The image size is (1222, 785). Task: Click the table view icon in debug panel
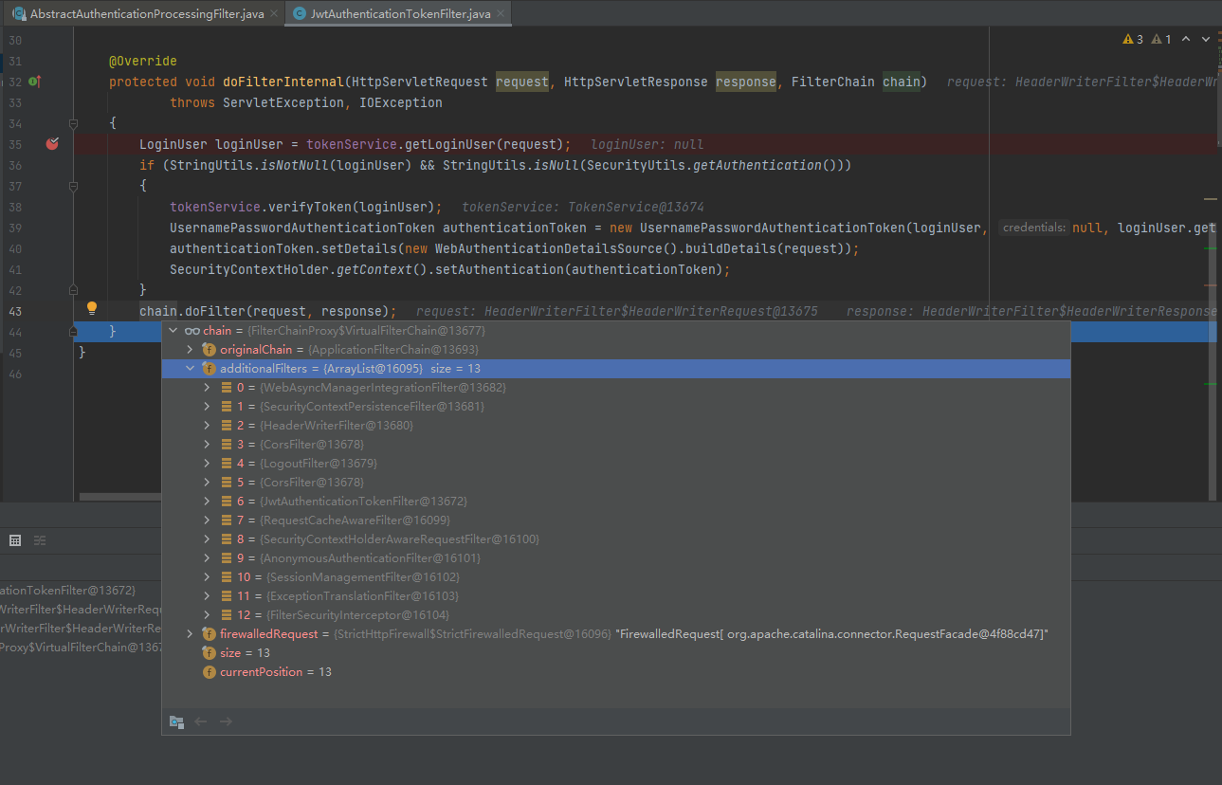coord(15,540)
